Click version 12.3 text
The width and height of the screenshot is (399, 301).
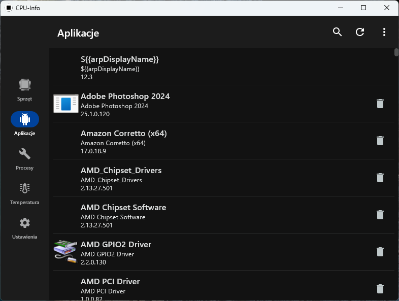pyautogui.click(x=86, y=77)
